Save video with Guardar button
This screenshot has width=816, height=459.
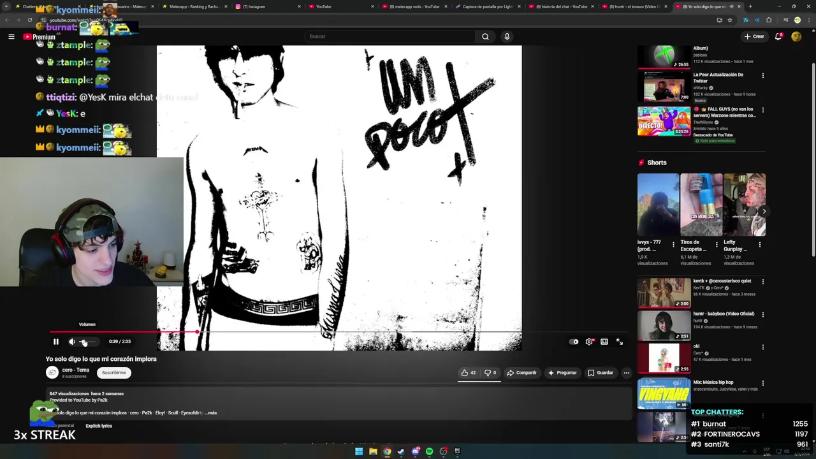tap(601, 373)
